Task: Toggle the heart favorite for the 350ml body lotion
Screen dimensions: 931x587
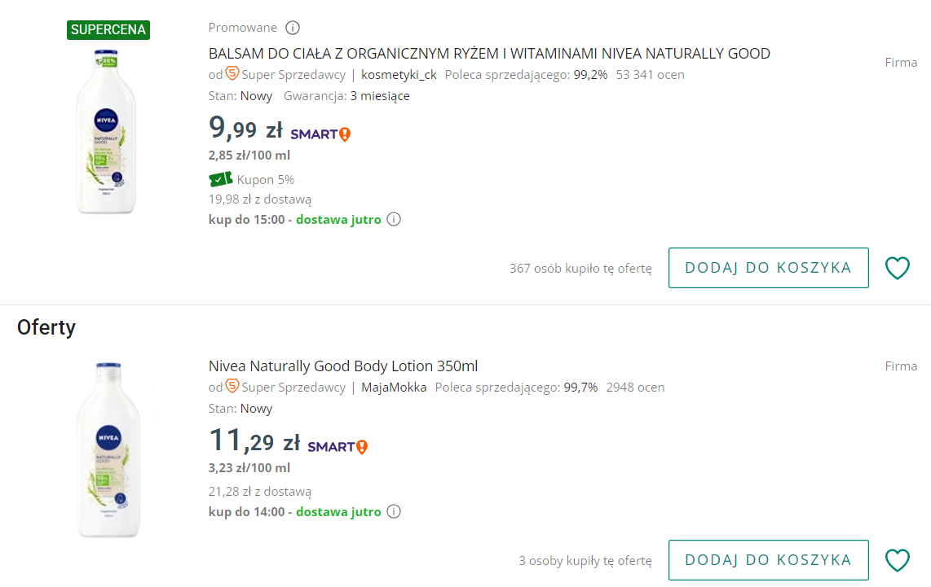Action: 897,559
